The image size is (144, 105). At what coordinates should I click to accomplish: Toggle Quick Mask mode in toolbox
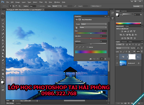tap(3, 87)
